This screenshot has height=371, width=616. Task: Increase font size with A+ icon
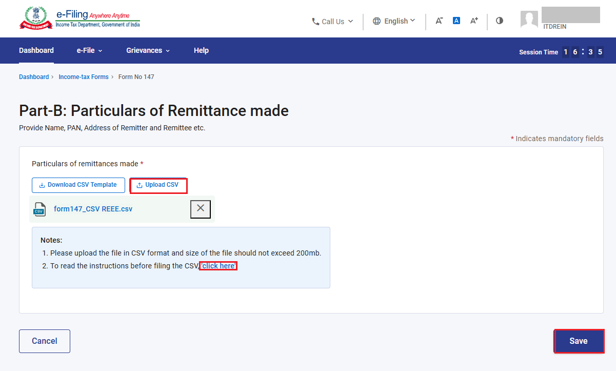coord(474,21)
